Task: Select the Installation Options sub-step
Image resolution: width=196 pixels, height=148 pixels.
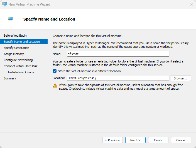Action: point(21,72)
